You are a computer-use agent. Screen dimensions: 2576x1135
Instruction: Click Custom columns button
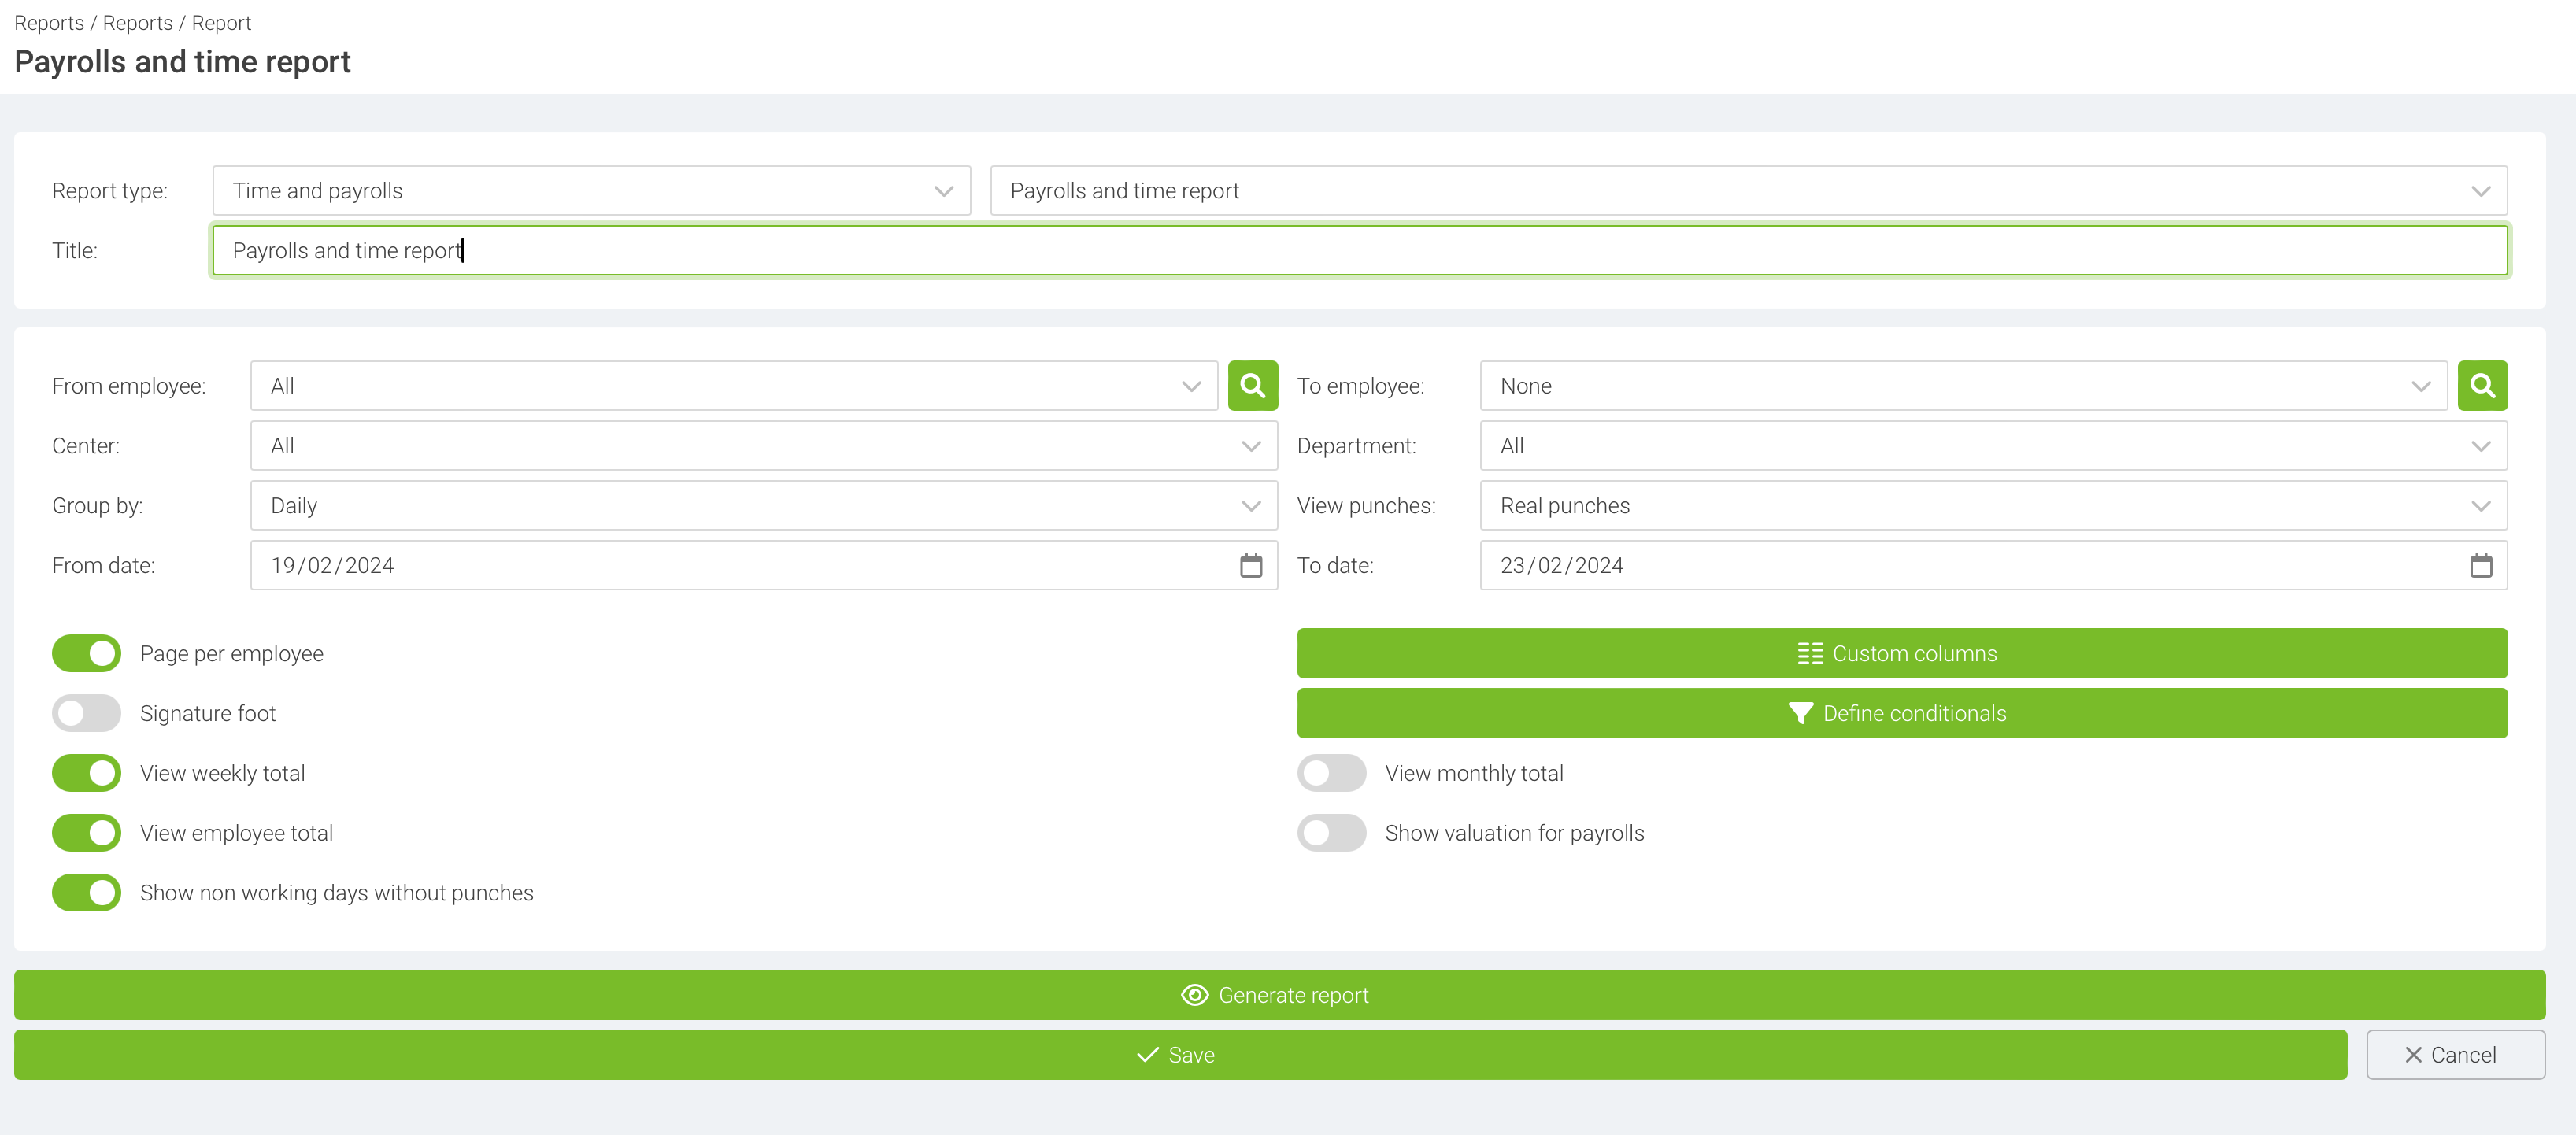tap(1902, 654)
